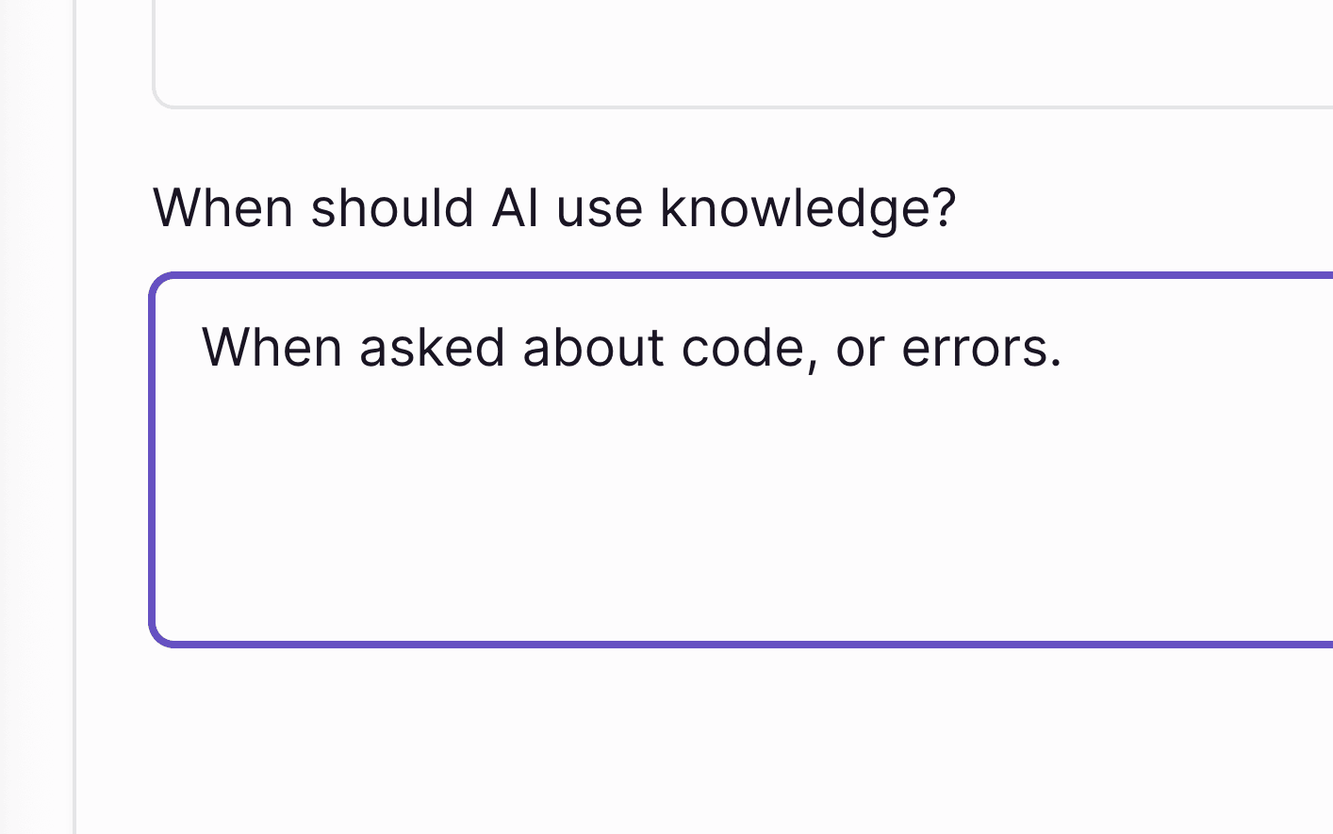Click the area right of the question heading
Viewport: 1333px width, 834px height.
pos(1131,207)
